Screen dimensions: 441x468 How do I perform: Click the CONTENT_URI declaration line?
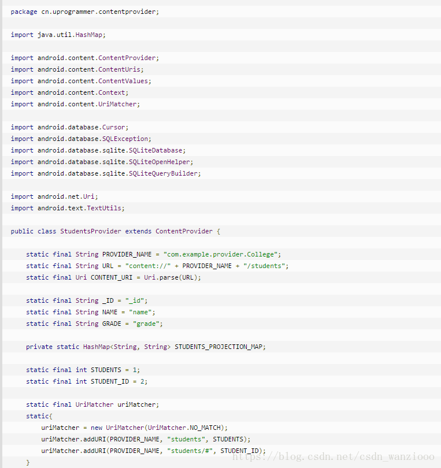click(113, 277)
